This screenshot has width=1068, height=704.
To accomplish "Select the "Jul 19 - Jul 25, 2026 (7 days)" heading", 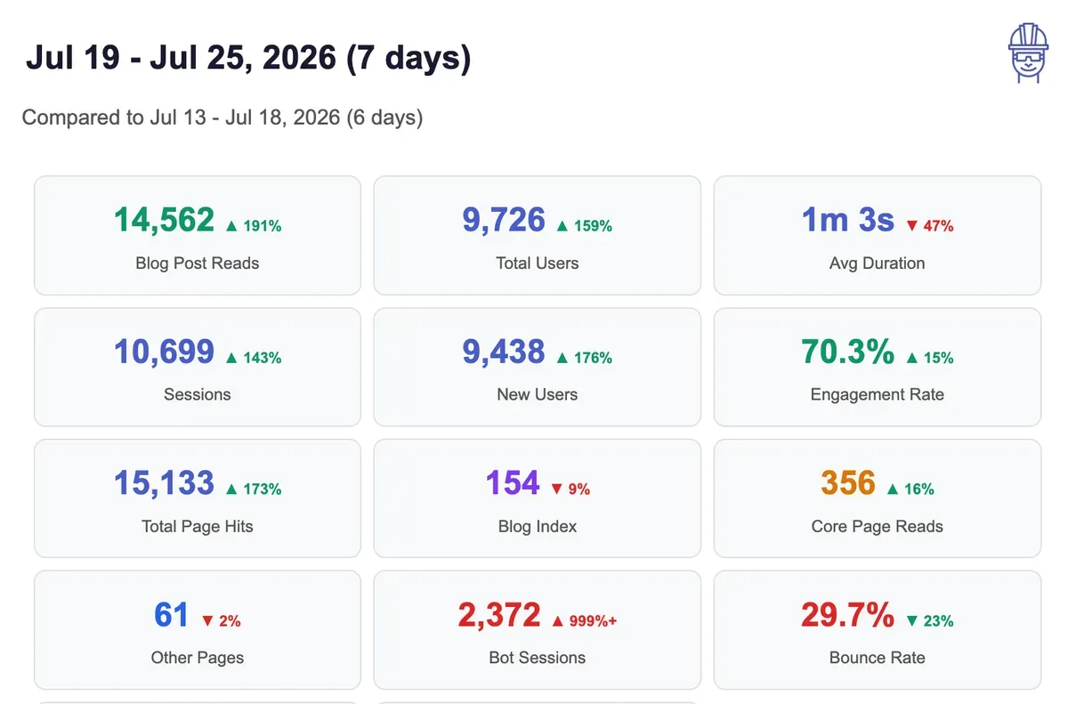I will [x=248, y=59].
